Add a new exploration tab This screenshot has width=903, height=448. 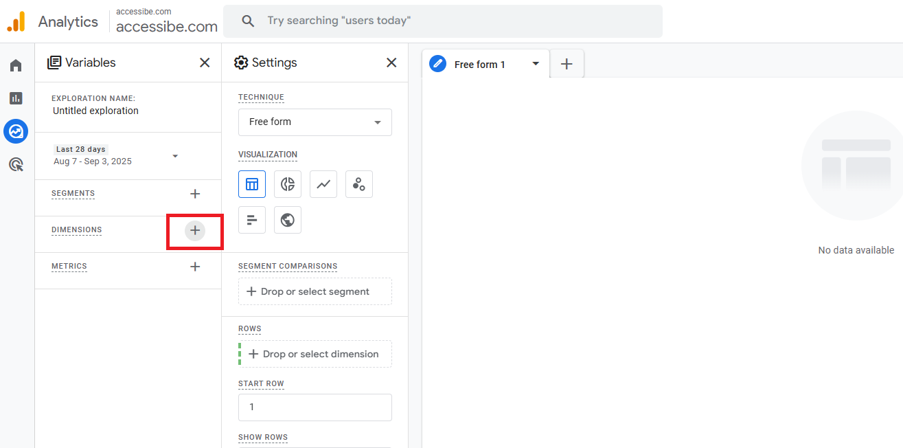(567, 64)
